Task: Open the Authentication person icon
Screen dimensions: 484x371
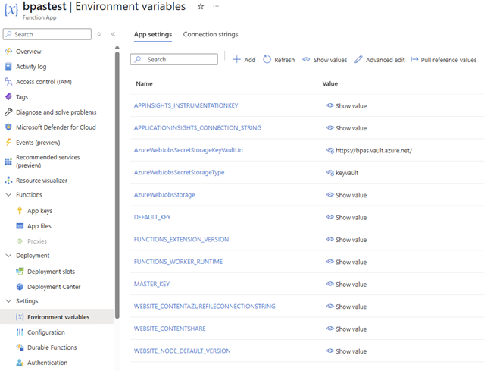Action: point(20,363)
